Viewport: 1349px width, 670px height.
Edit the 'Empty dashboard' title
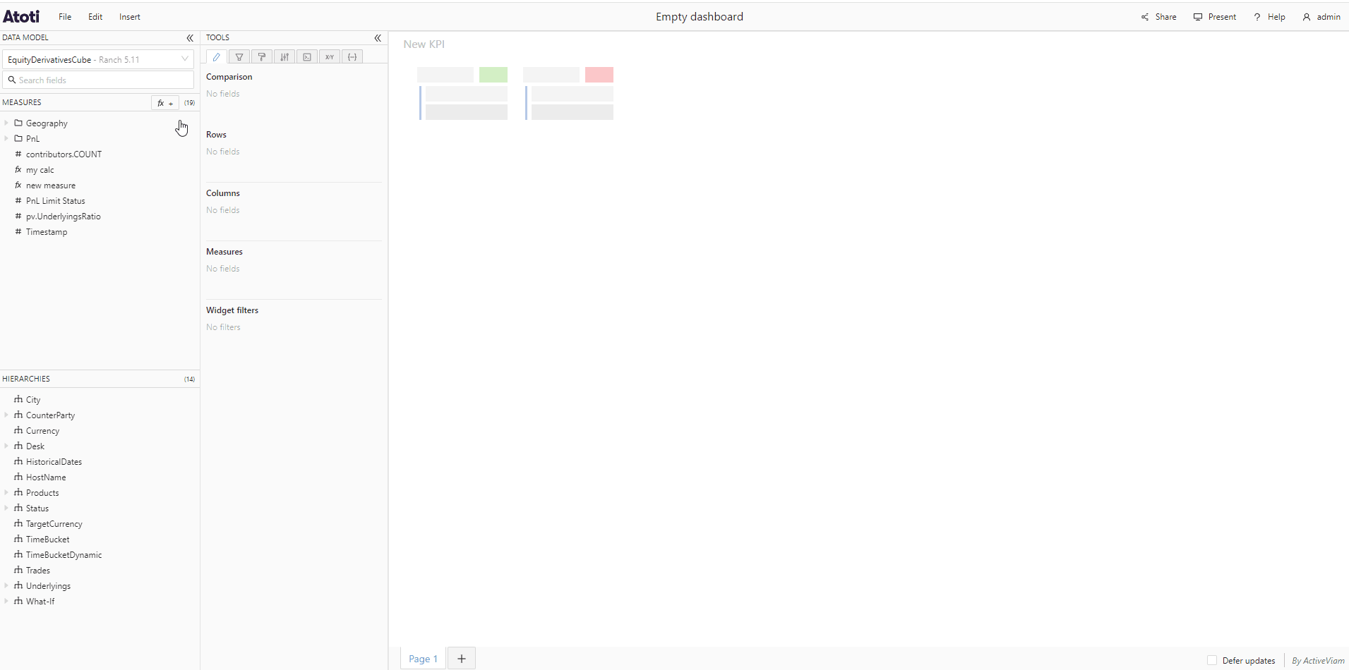point(700,17)
